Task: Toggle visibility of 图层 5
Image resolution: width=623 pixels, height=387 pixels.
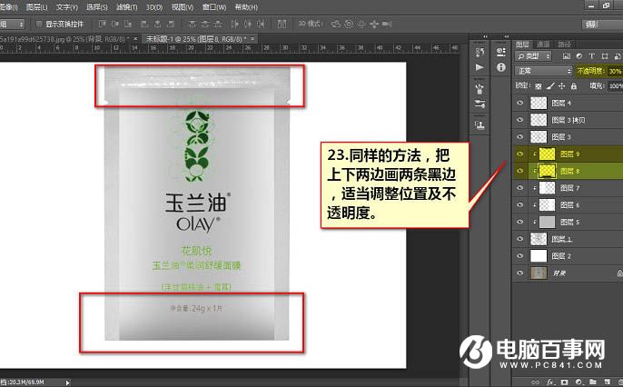Action: coord(519,222)
